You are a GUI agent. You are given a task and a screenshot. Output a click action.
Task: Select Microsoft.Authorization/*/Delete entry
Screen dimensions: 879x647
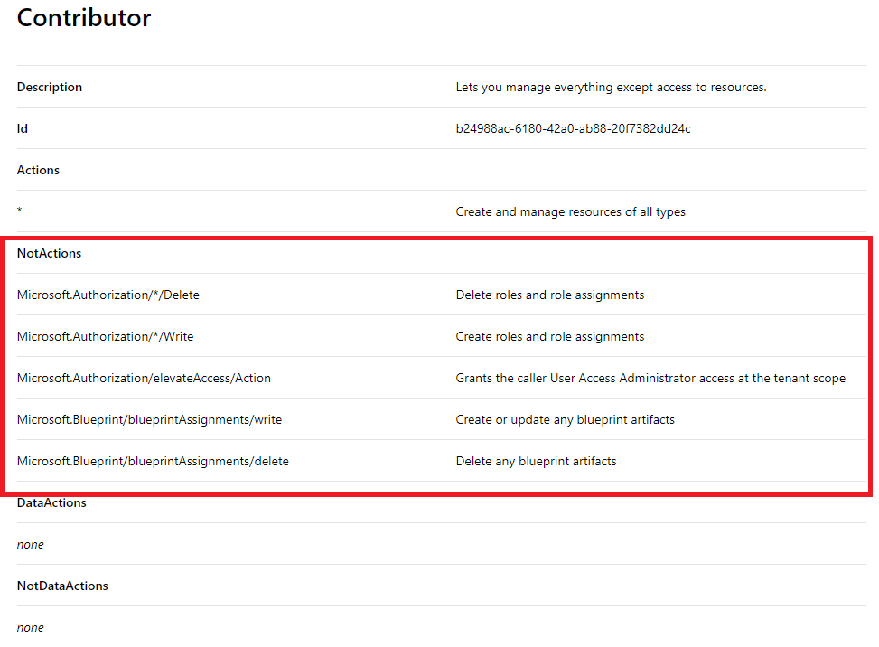click(x=108, y=295)
